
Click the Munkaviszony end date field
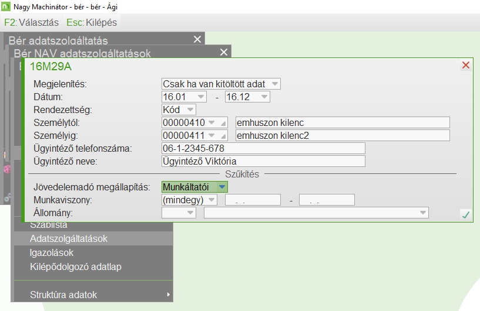coord(327,200)
